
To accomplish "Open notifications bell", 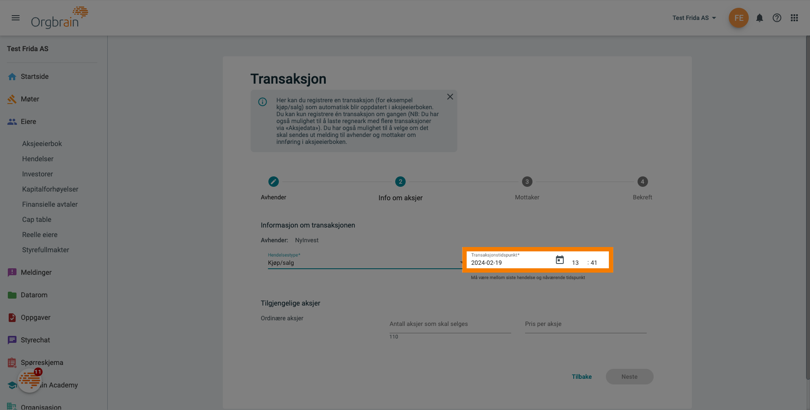I will coord(759,18).
